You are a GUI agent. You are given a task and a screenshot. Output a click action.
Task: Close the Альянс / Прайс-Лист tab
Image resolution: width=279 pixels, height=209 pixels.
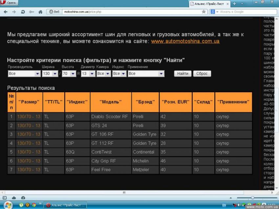coord(227,4)
